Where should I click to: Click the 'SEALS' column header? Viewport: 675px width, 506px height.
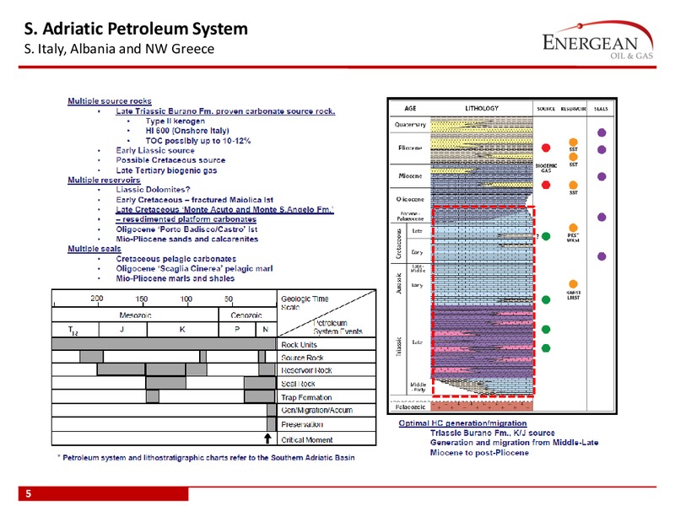(x=601, y=109)
